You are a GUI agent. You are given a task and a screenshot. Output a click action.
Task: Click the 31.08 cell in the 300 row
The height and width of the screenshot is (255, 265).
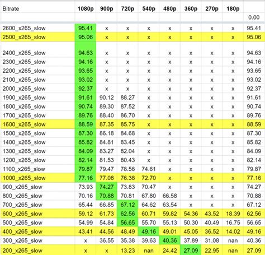212,240
